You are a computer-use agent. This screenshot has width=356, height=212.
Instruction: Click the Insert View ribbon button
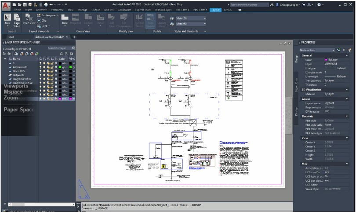29,19
